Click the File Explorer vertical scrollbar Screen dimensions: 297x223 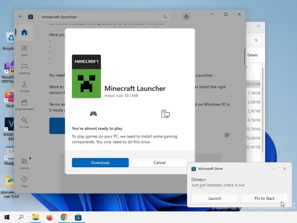(263, 110)
